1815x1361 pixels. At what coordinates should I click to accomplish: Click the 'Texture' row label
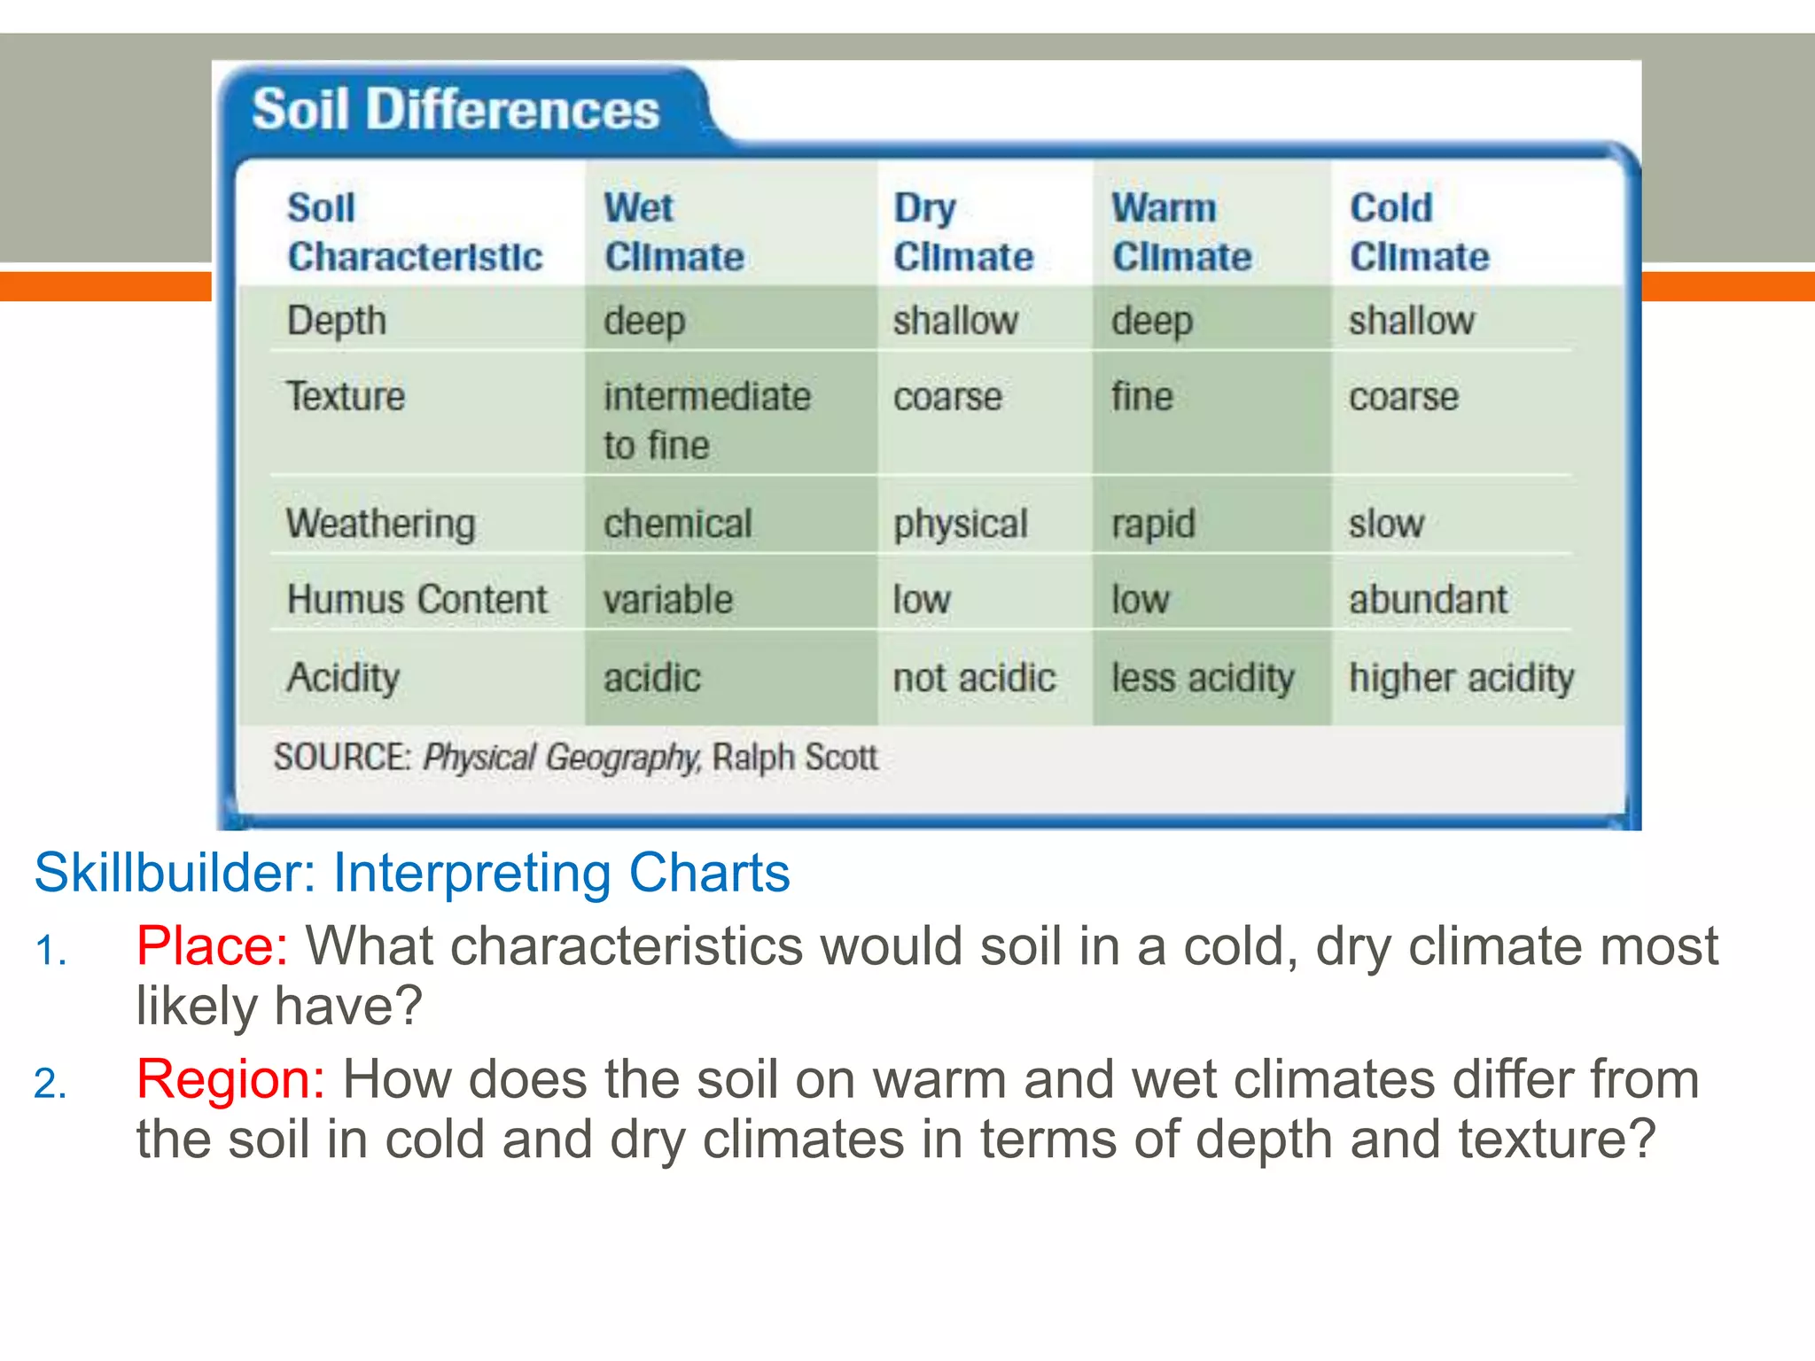[x=346, y=395]
